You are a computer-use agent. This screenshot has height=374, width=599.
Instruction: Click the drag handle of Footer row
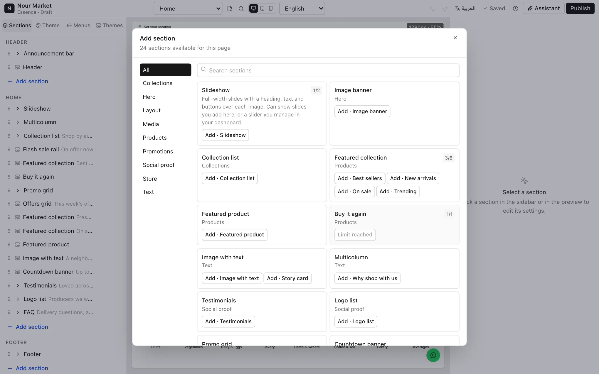click(9, 354)
